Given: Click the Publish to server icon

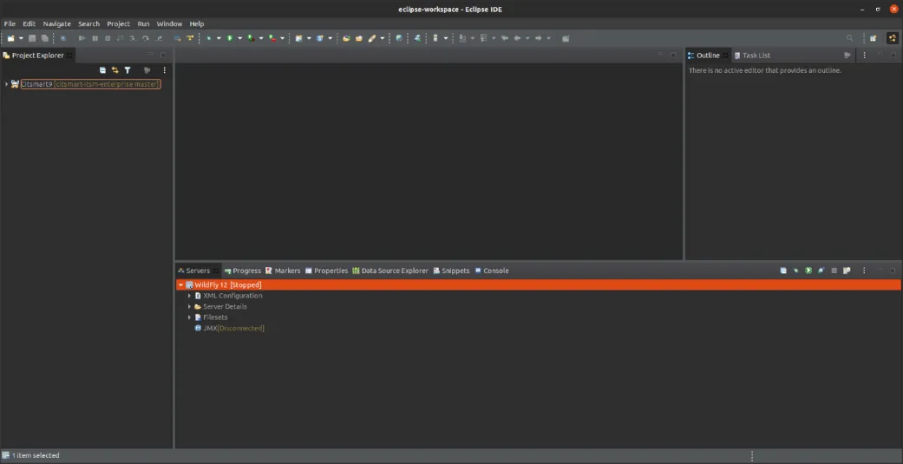Looking at the screenshot, I should click(x=847, y=271).
